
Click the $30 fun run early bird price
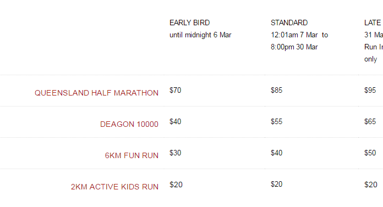(176, 153)
